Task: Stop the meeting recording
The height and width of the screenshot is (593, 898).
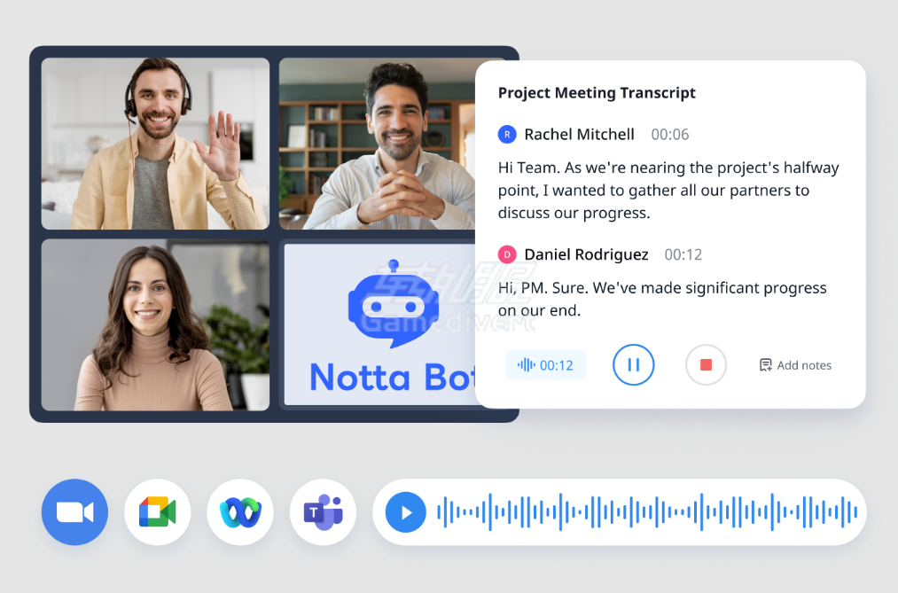Action: click(706, 364)
